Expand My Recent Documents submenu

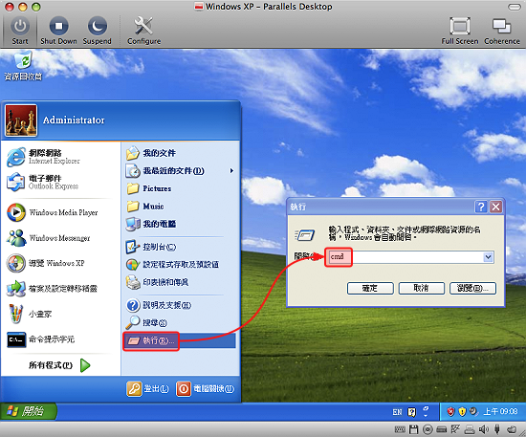(x=180, y=171)
